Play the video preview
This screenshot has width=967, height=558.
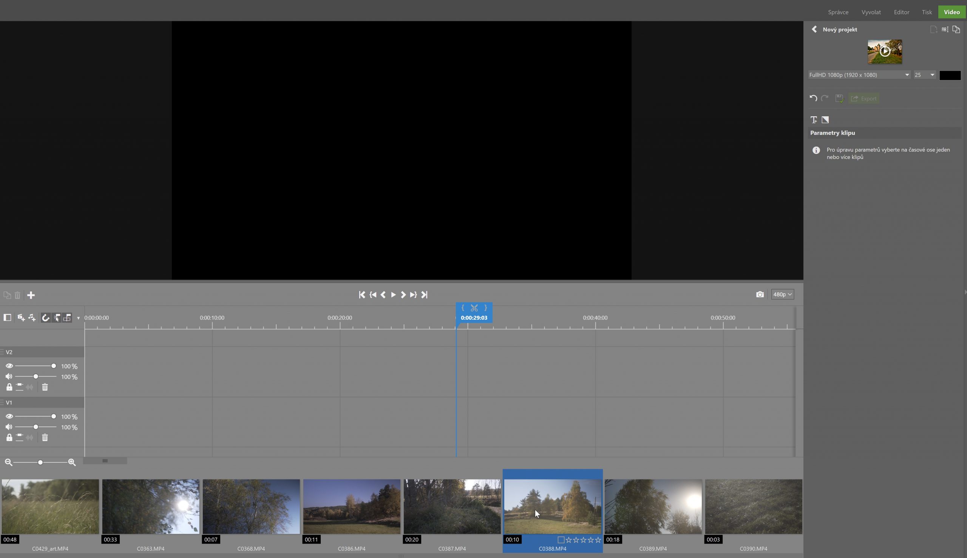[393, 295]
